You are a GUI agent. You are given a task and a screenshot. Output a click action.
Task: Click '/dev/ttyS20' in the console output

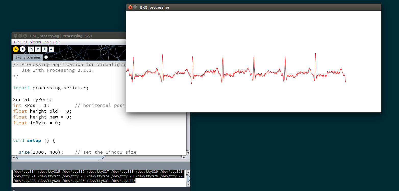pos(171,172)
